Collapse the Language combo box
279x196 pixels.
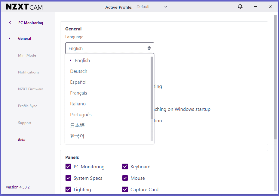click(110, 48)
